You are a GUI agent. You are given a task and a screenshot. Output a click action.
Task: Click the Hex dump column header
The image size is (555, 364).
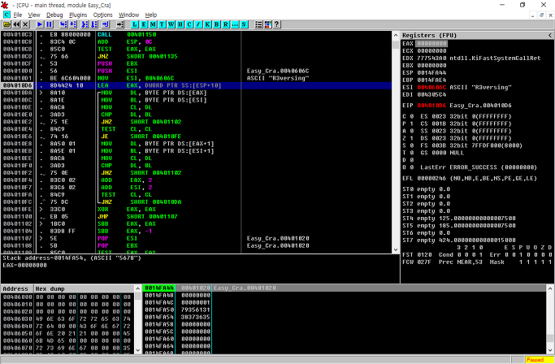pyautogui.click(x=85, y=288)
